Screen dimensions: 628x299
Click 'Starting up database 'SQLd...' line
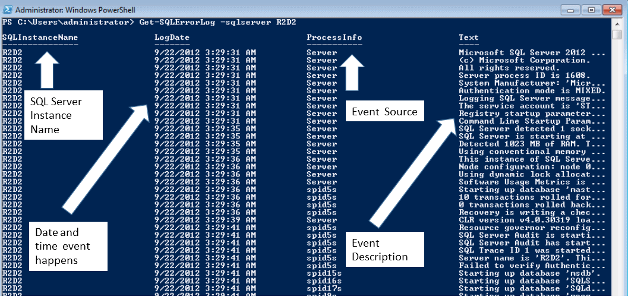coord(532,288)
